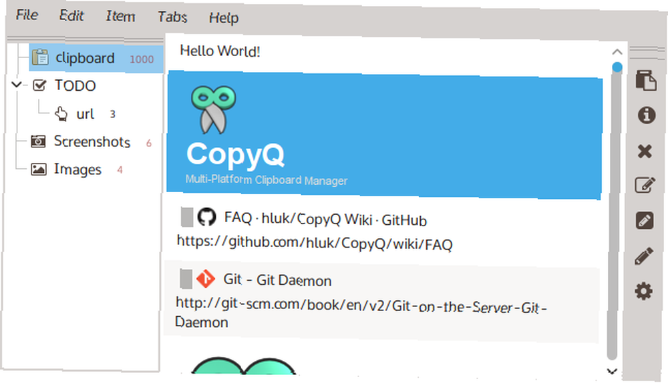The image size is (668, 383).
Task: Click the info circle toolbar icon
Action: click(646, 115)
